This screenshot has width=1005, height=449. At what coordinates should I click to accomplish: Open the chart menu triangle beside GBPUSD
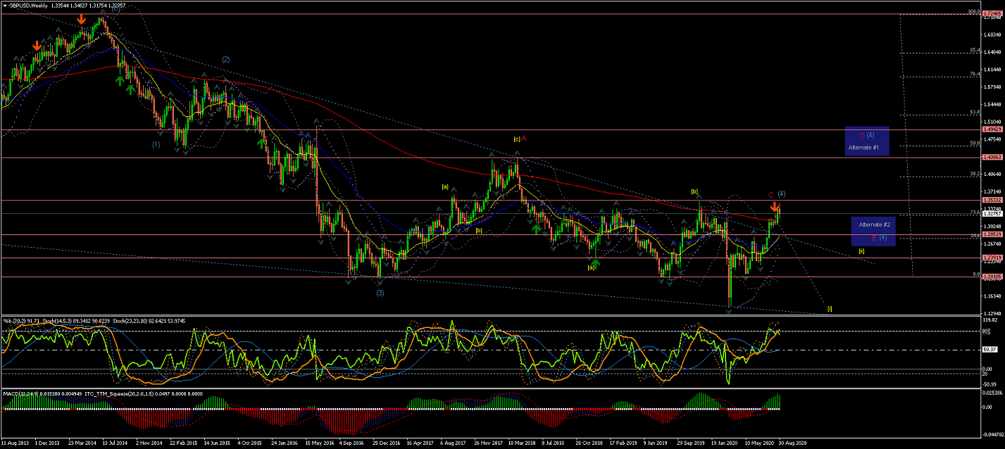click(x=6, y=5)
